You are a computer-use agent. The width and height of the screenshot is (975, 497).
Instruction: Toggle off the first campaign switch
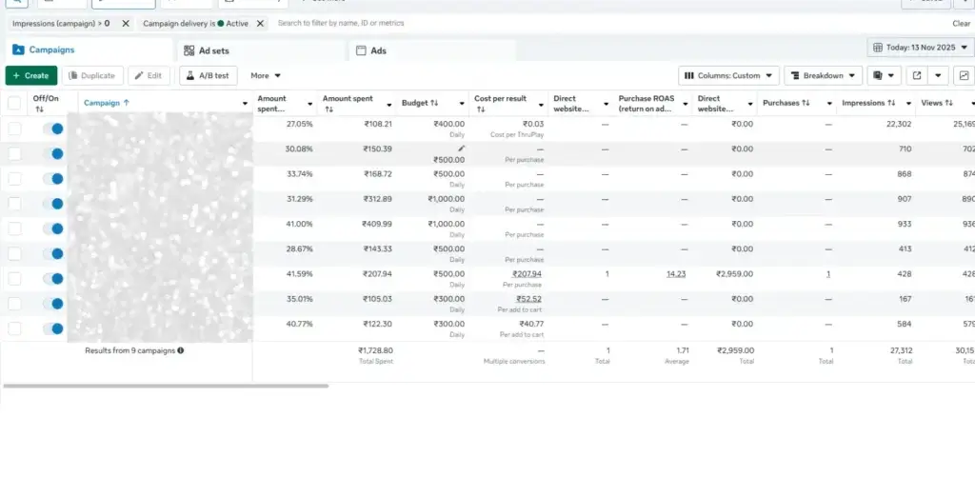point(53,129)
